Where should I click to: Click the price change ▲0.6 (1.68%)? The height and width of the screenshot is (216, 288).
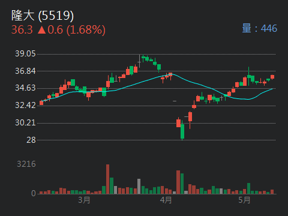pyautogui.click(x=71, y=30)
